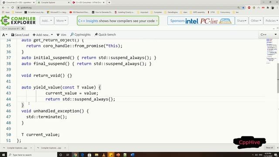
Task: Dismiss the C++ Insights banner
Action: coord(157,21)
